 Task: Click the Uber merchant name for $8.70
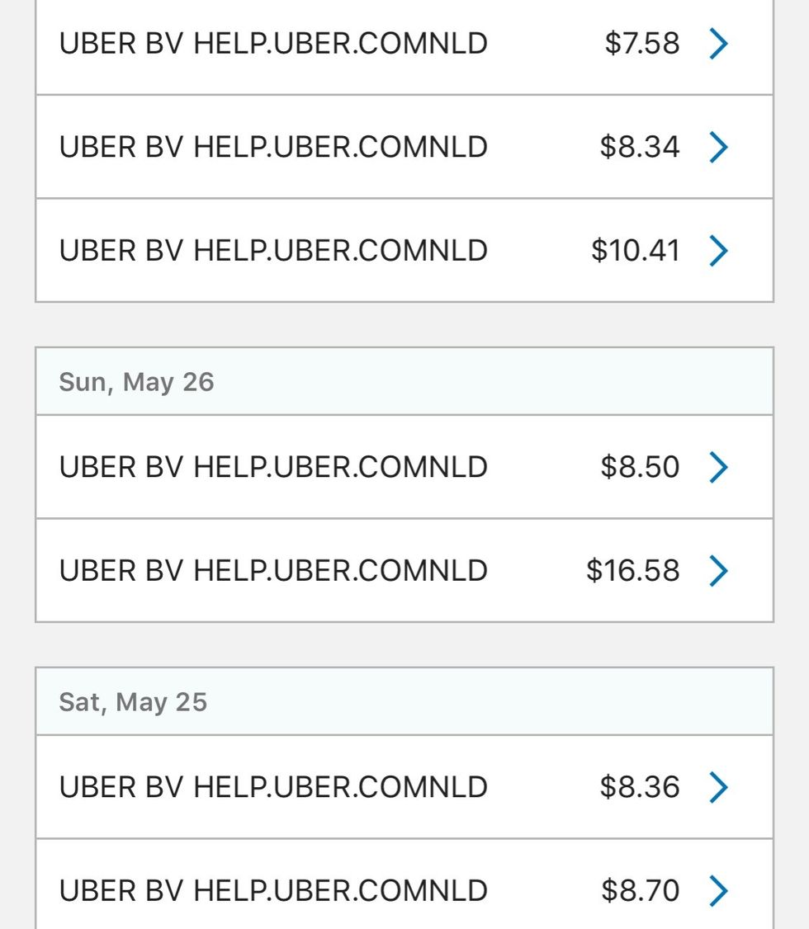tap(273, 890)
